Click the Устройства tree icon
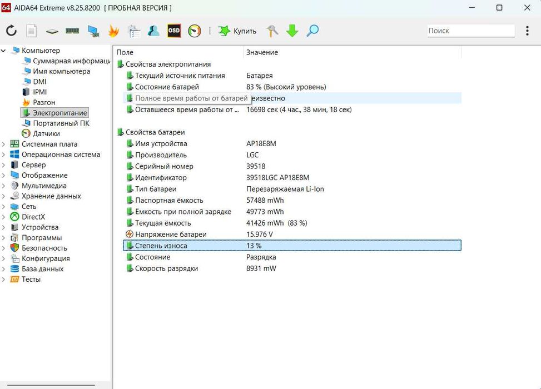The image size is (541, 389). (x=14, y=227)
